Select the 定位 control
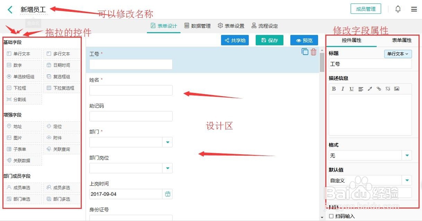The height and width of the screenshot is (221, 422). click(62, 126)
